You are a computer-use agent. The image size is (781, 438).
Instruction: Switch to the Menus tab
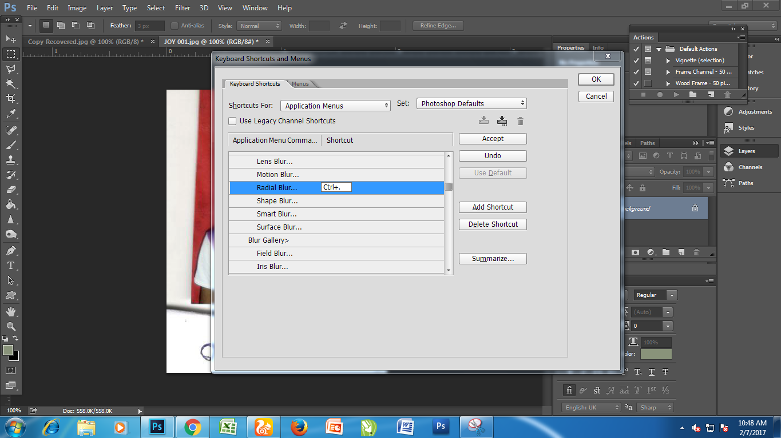click(x=300, y=84)
